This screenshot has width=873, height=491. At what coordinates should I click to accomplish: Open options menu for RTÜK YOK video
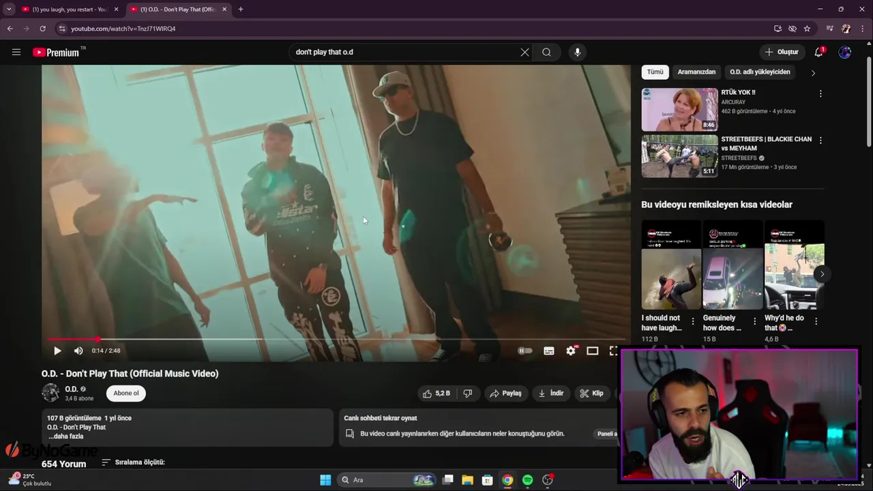pyautogui.click(x=820, y=93)
